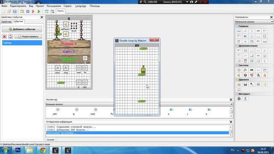Click the refresh events icon beside Редактировать
The width and height of the screenshot is (274, 154).
tap(10, 36)
